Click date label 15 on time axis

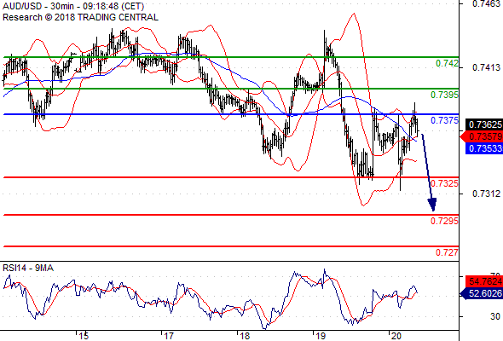[x=84, y=336]
